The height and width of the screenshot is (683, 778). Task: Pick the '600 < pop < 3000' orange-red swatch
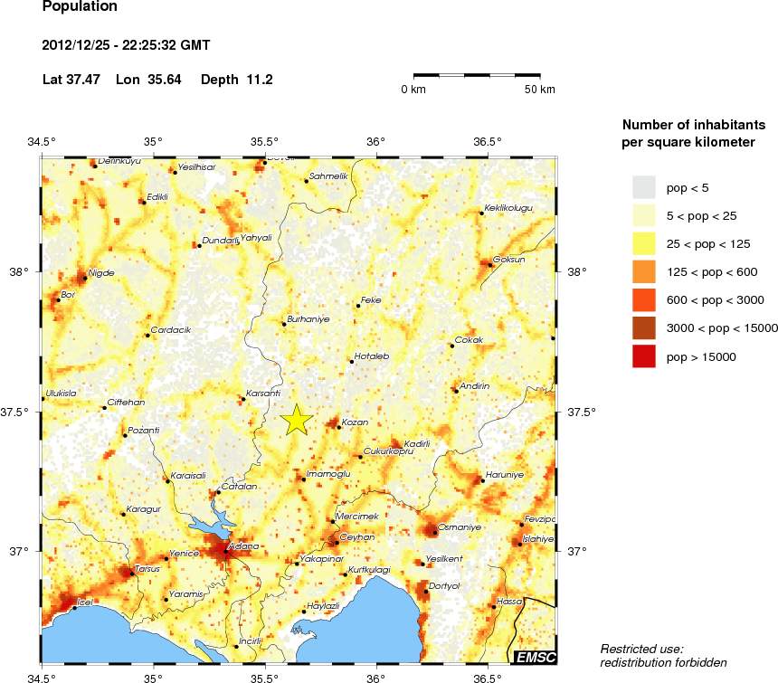pyautogui.click(x=643, y=300)
